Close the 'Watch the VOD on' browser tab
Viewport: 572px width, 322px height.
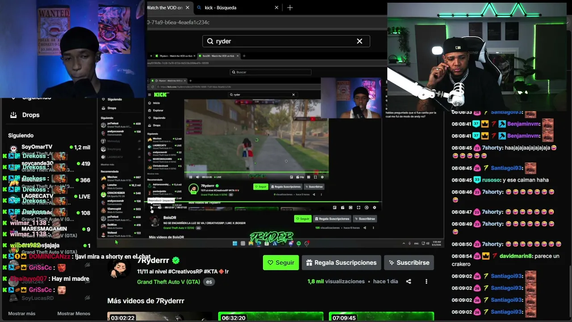pyautogui.click(x=187, y=8)
